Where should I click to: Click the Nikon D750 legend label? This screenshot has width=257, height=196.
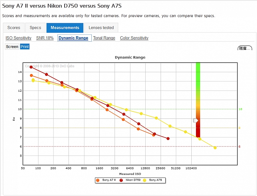pos(133,180)
